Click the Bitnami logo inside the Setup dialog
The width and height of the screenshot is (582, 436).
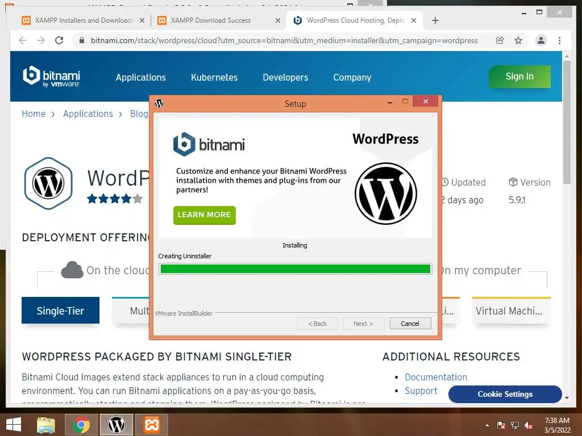pos(209,144)
